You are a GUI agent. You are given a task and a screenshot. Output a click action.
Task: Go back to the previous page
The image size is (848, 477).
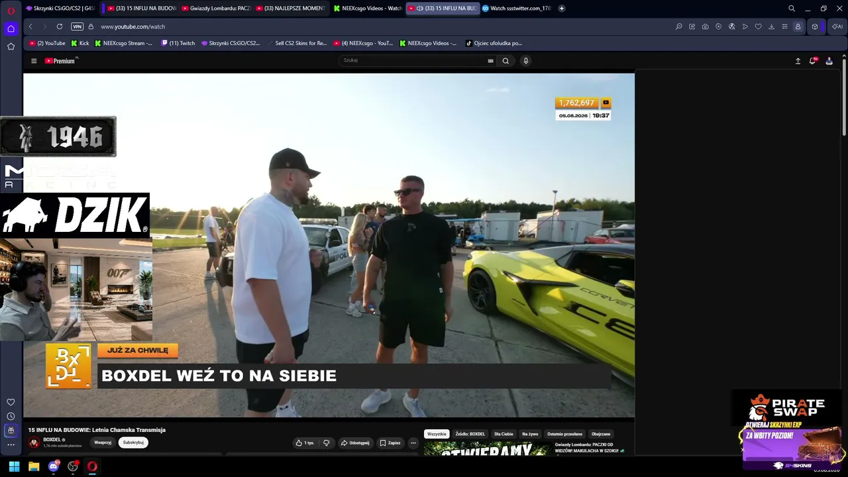point(30,26)
